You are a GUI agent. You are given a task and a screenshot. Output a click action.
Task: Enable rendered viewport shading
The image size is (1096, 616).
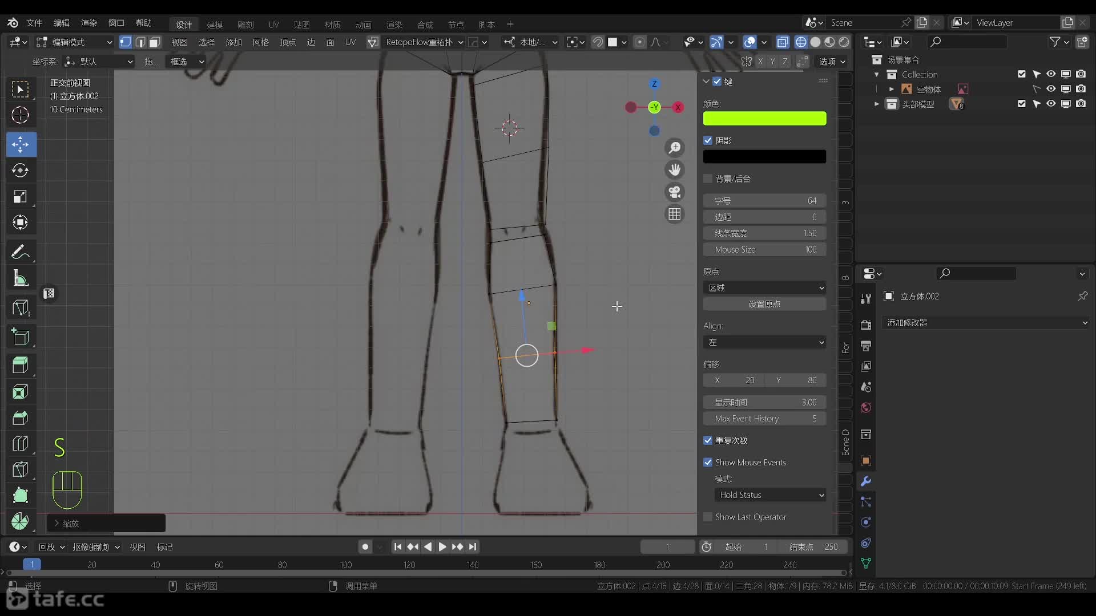(844, 42)
